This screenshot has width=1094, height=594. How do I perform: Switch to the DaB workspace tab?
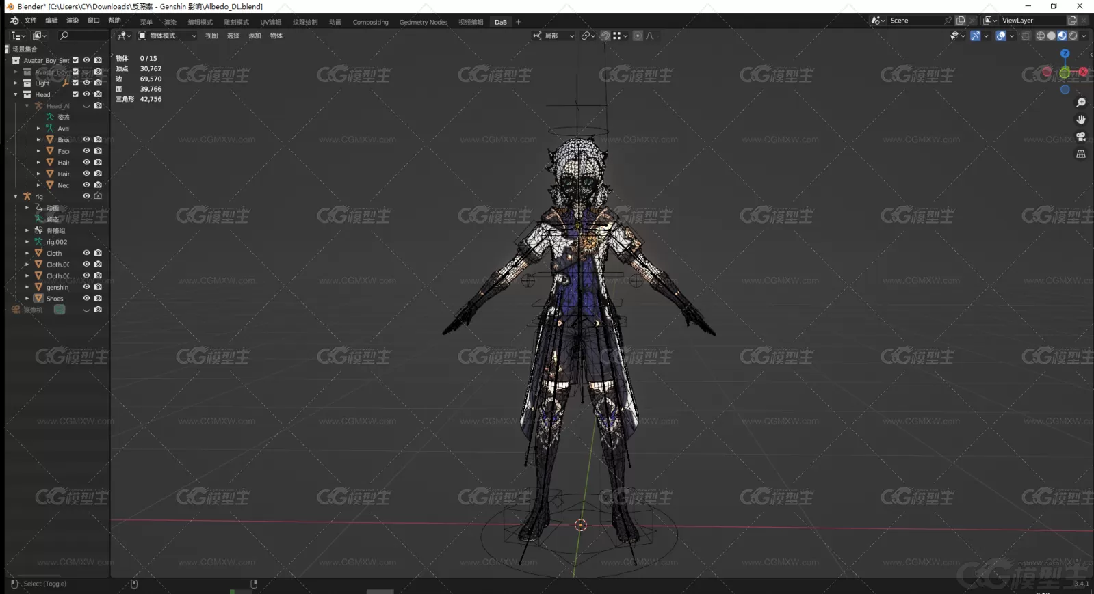pos(501,22)
